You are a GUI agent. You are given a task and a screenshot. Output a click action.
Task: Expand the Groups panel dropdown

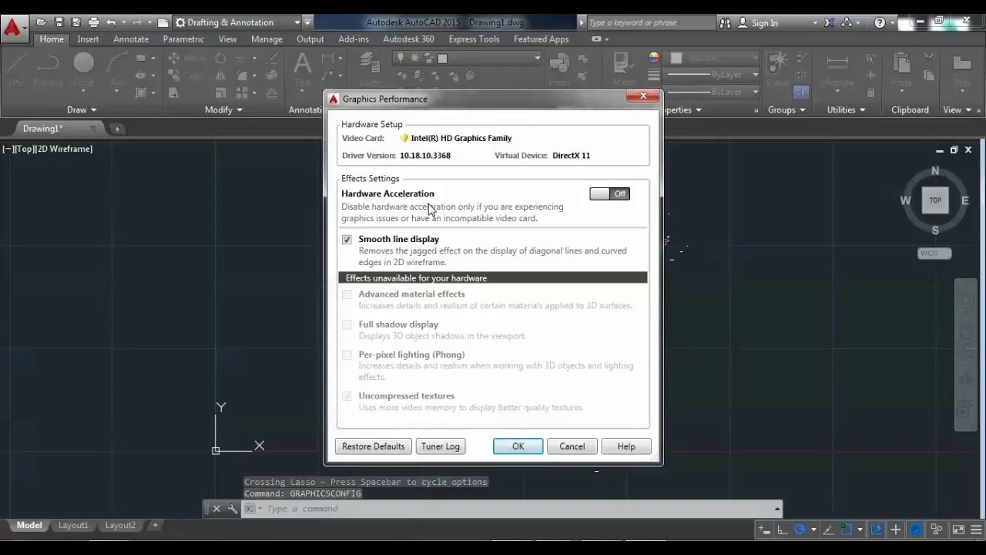786,109
